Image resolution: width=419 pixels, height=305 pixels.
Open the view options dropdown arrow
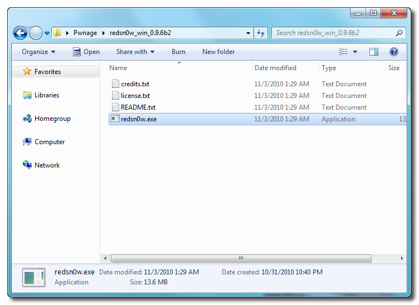(355, 52)
